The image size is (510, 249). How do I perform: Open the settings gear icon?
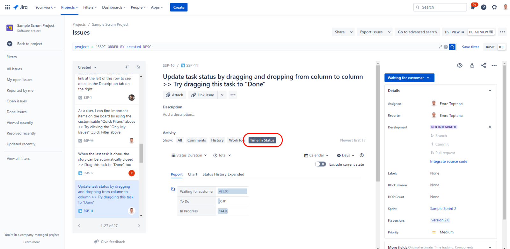[494, 7]
